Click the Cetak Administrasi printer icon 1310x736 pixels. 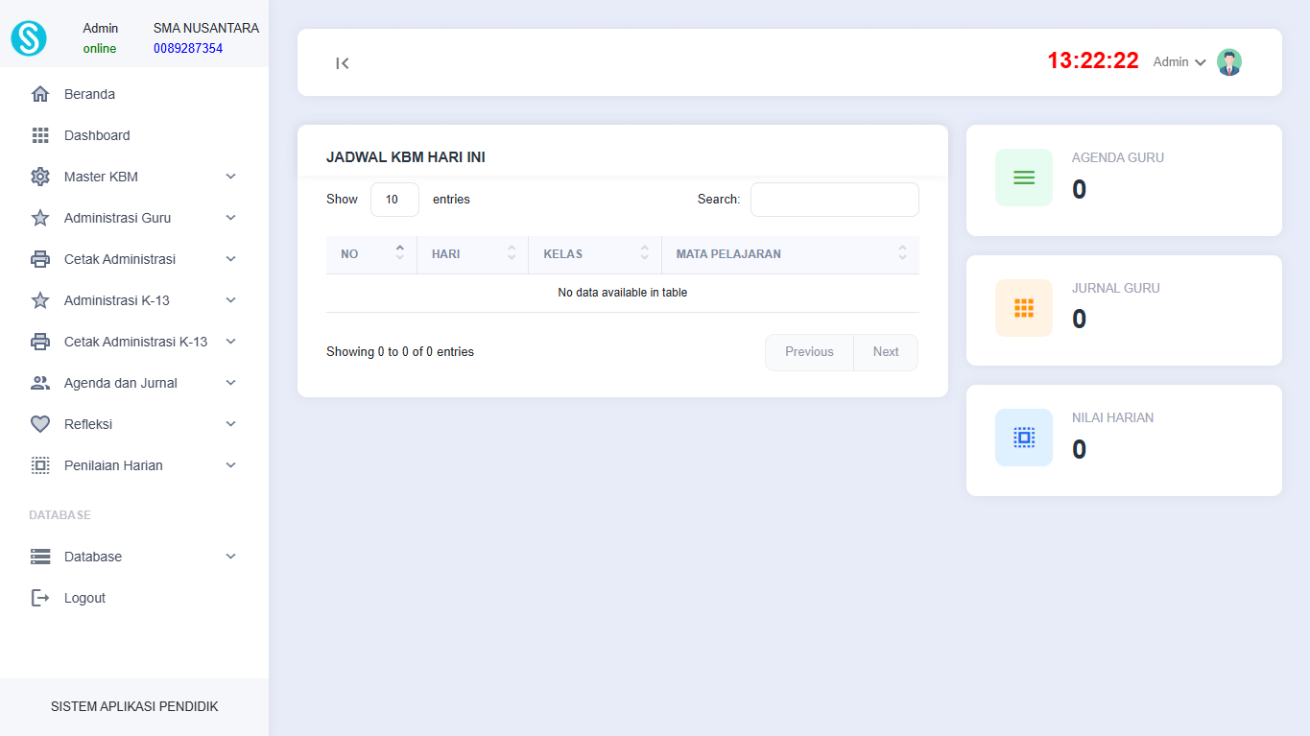pyautogui.click(x=40, y=259)
